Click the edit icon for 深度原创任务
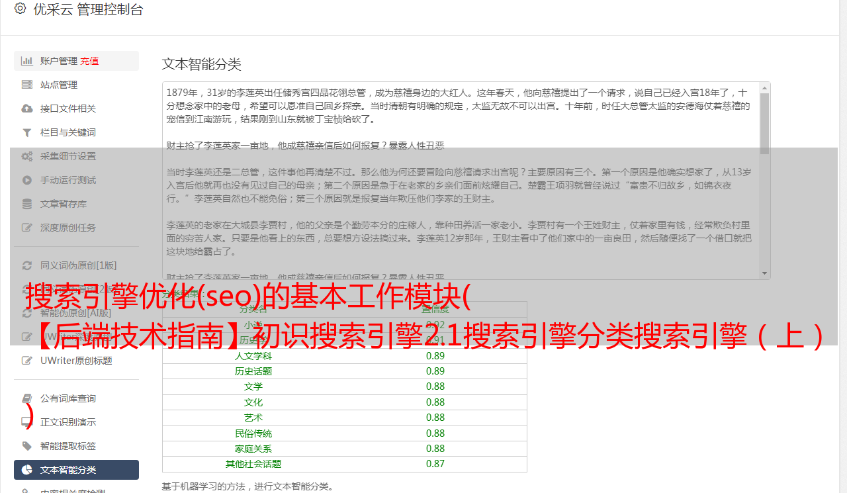847x493 pixels. [x=26, y=228]
